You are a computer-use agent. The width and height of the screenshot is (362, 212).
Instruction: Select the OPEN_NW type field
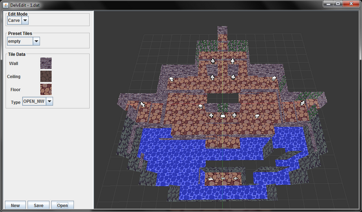pos(34,101)
